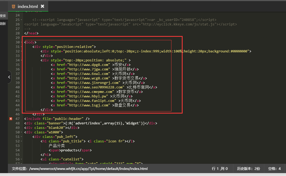Click the banner div on line 48

(91, 123)
